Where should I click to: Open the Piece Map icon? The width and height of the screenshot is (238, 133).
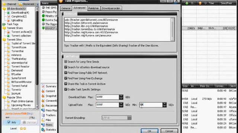tap(43, 110)
